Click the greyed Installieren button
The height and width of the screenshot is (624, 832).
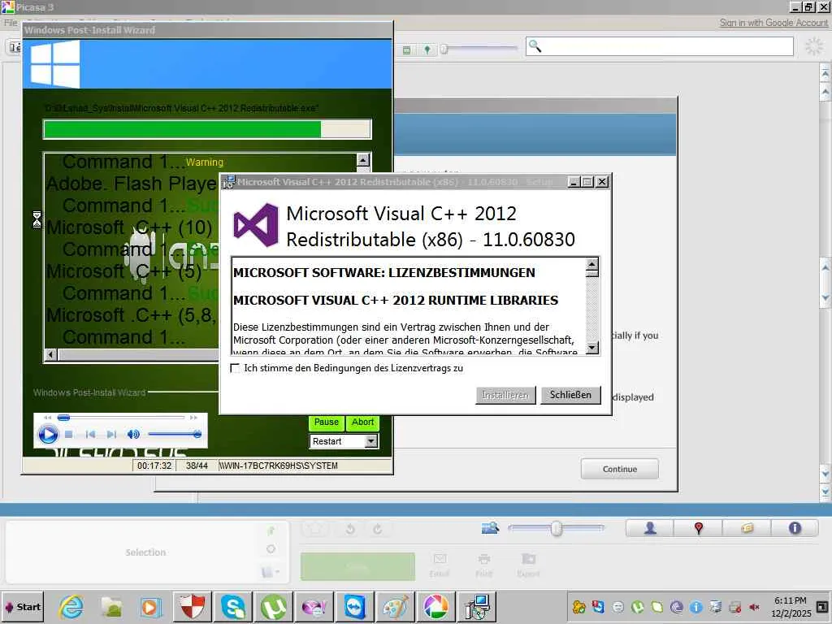click(x=505, y=395)
